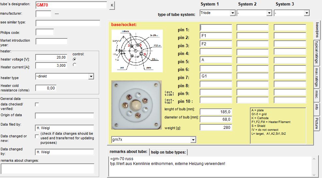The image size is (322, 178).
Task: Click the System 1 pin 7 field G1
Action: (216, 76)
